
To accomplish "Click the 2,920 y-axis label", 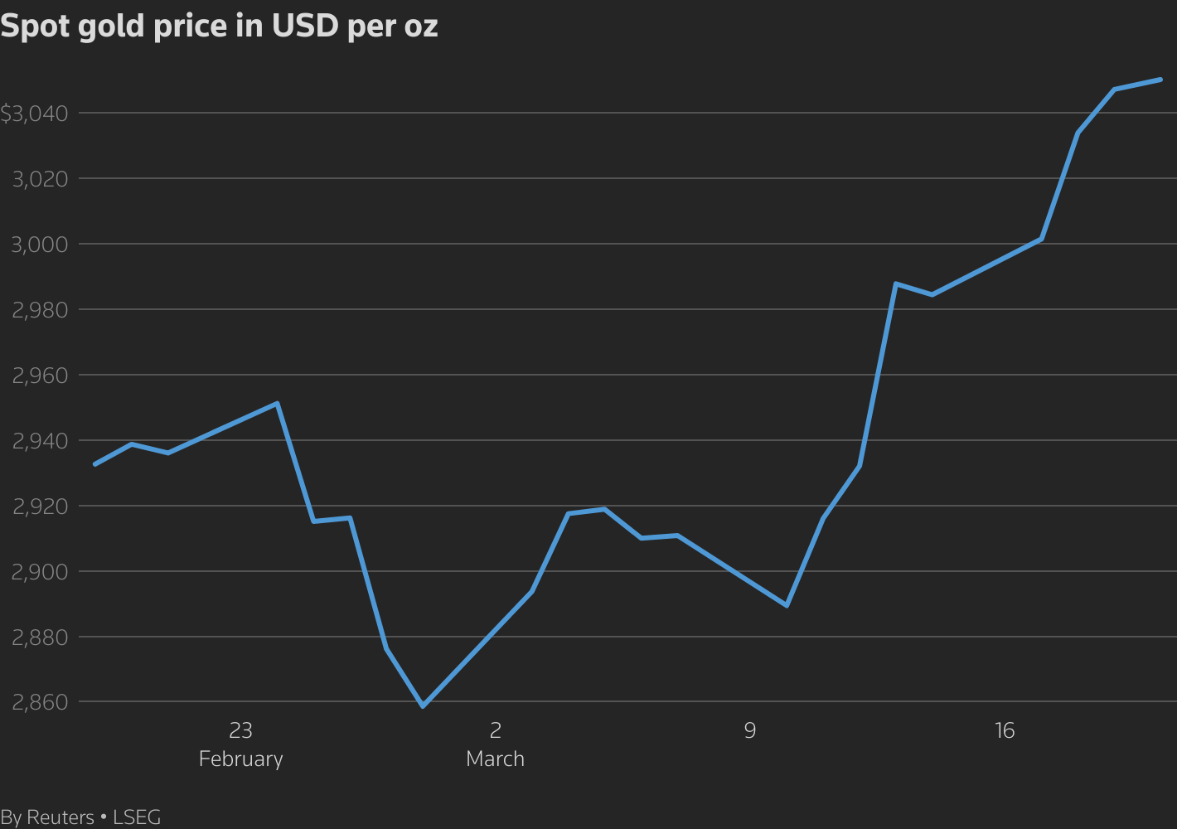I will click(40, 507).
